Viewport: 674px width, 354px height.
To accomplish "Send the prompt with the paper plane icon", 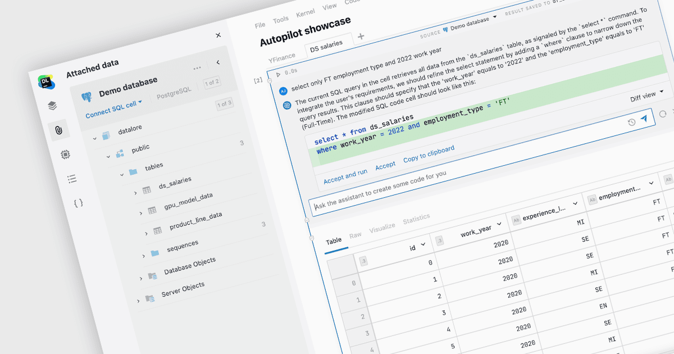I will tap(644, 118).
